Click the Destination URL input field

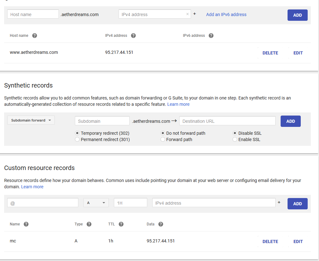click(x=227, y=121)
